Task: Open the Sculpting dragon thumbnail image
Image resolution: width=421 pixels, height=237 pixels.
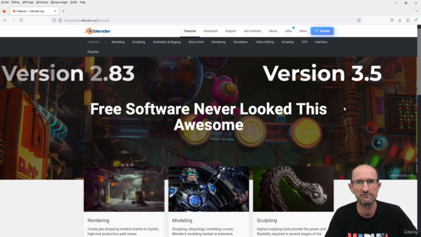Action: click(x=293, y=189)
